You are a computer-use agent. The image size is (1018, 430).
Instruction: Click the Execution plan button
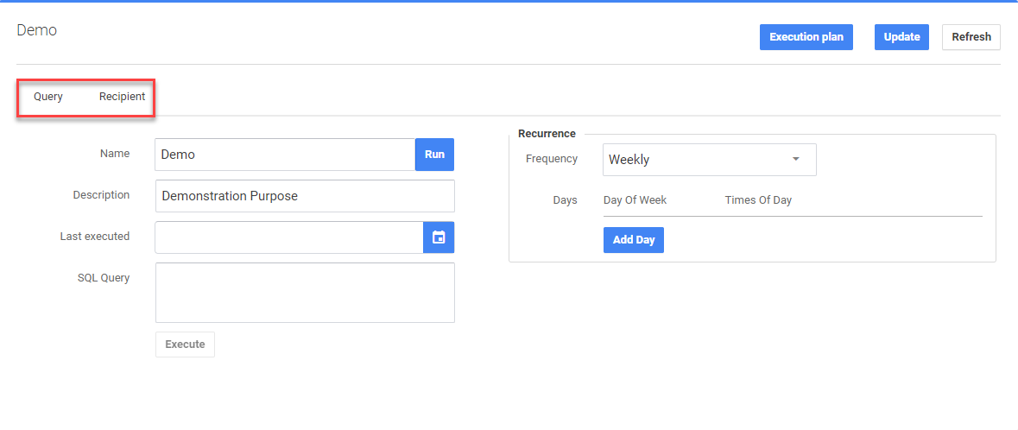tap(806, 37)
